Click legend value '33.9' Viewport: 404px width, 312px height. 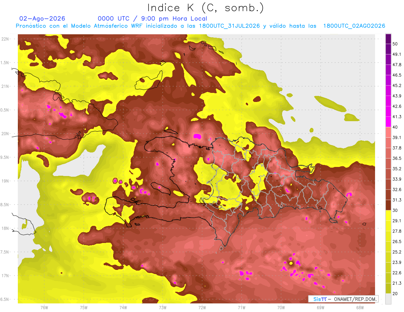(x=397, y=179)
